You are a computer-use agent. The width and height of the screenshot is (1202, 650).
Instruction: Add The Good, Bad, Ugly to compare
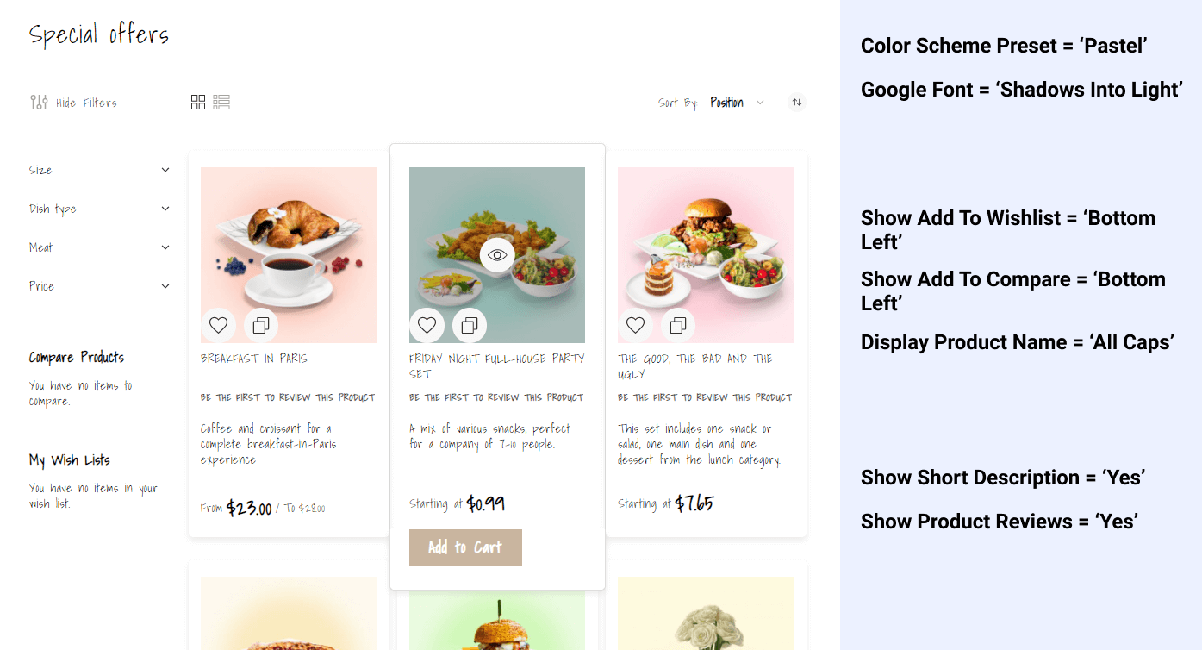[678, 325]
